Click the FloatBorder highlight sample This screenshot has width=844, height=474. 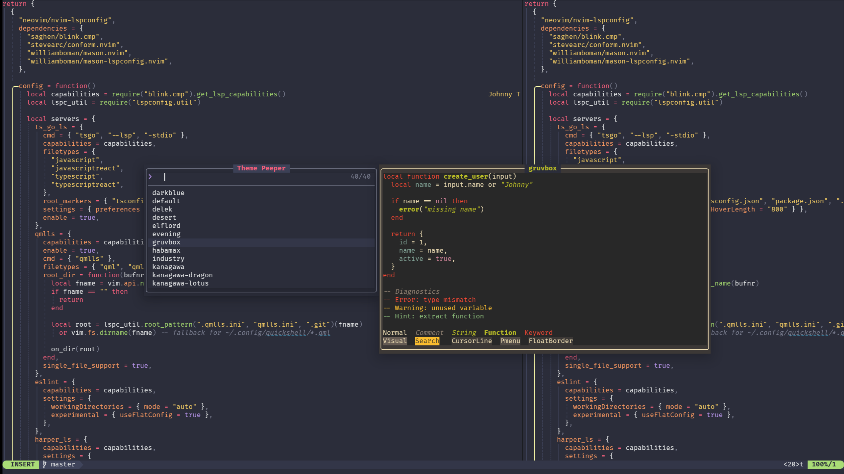[550, 341]
